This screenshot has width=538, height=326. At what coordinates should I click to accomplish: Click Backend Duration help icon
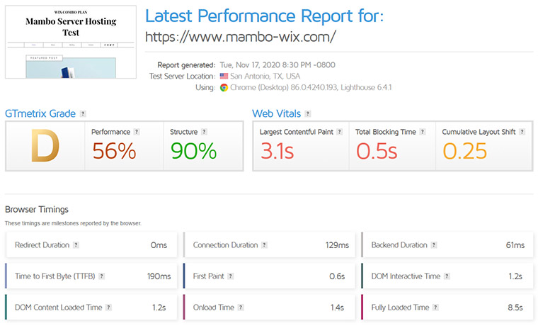pyautogui.click(x=434, y=245)
